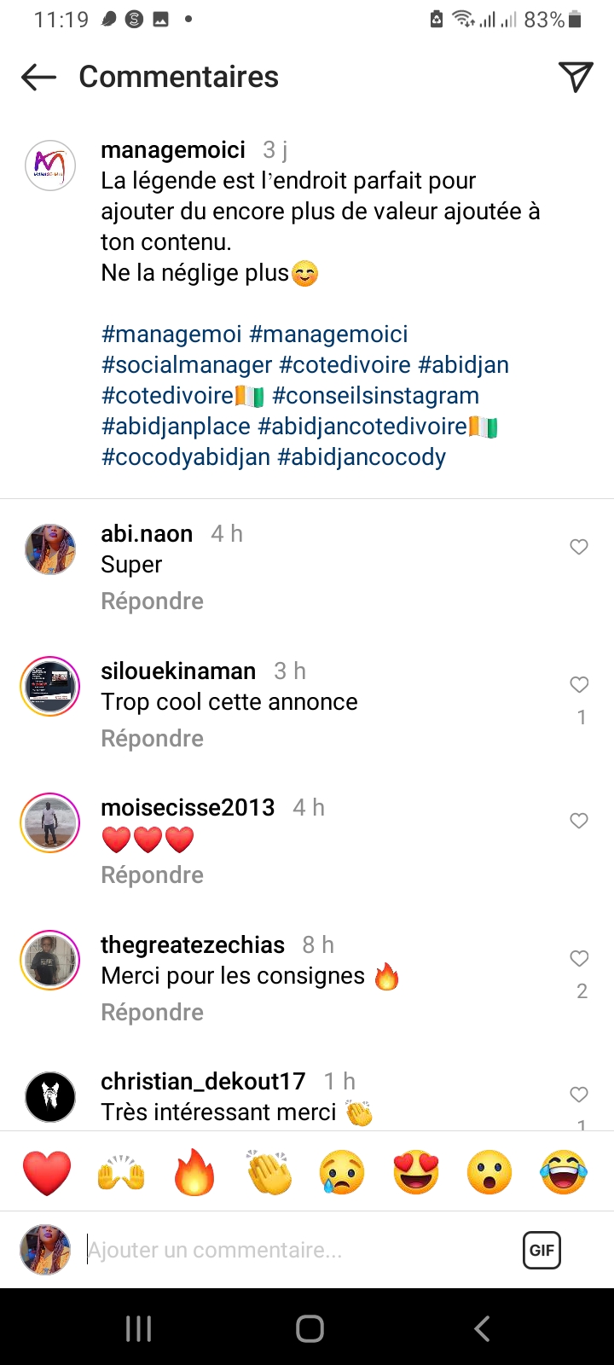The width and height of the screenshot is (614, 1365).
Task: Tap the back arrow icon
Action: coord(38,78)
